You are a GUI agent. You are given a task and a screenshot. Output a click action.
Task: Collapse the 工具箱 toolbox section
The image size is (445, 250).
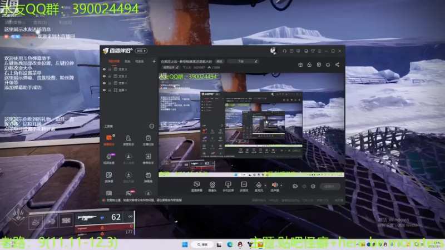click(152, 126)
